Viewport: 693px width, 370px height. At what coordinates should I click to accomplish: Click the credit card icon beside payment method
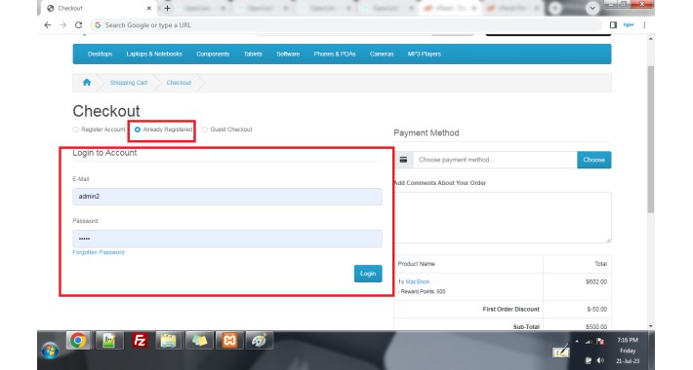[403, 160]
